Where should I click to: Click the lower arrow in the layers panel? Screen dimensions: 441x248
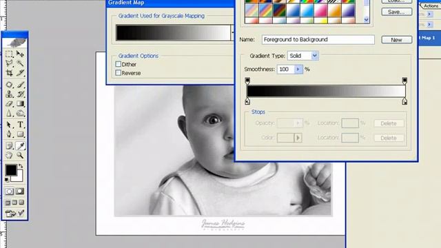tap(429, 25)
